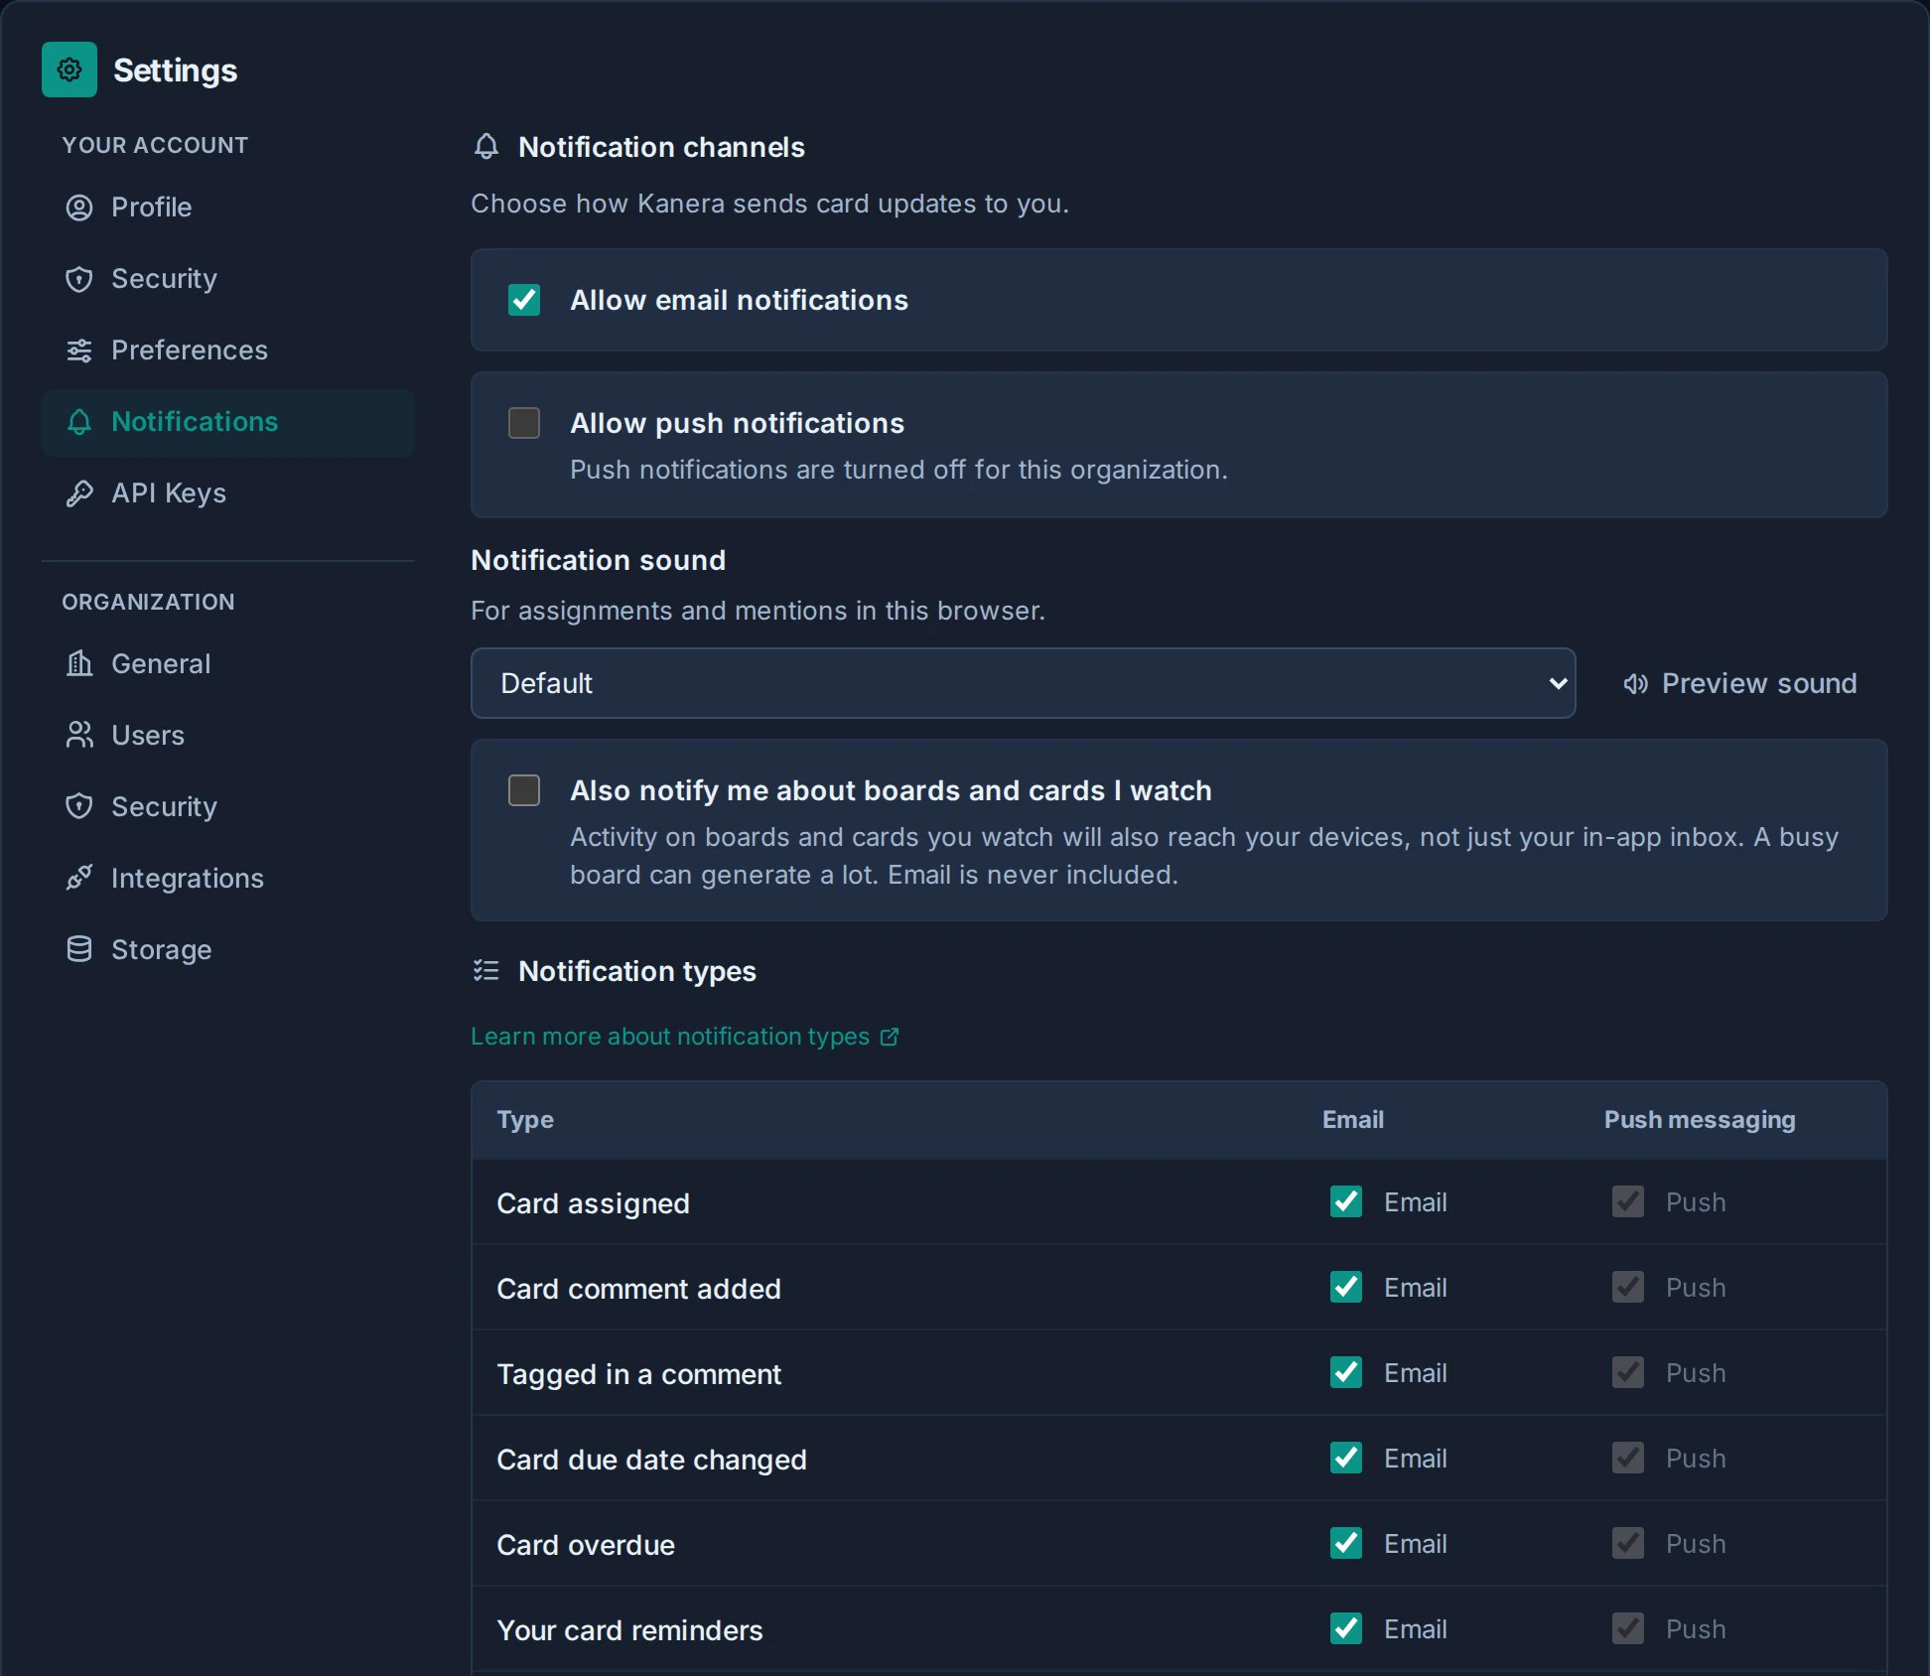
Task: Click the speaker icon in Preview sound
Action: point(1635,684)
